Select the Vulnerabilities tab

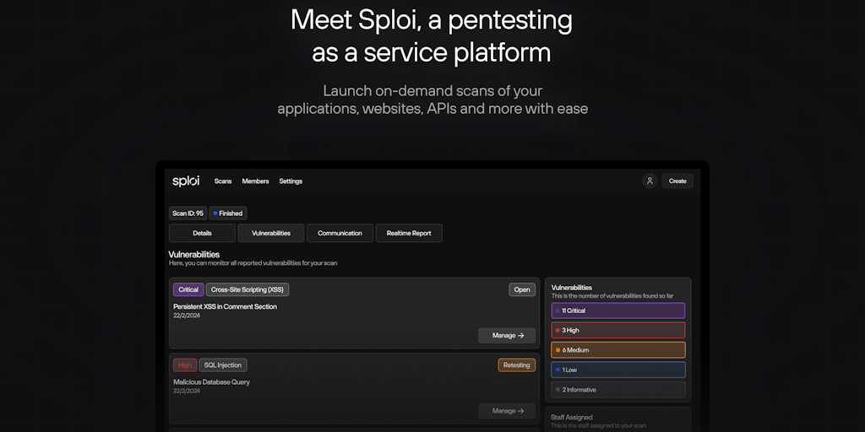pos(271,233)
